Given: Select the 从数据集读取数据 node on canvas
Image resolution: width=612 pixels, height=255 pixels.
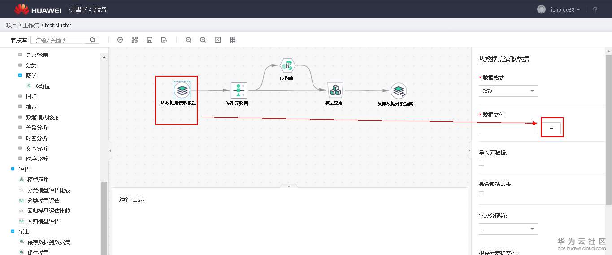Looking at the screenshot, I should click(x=182, y=90).
